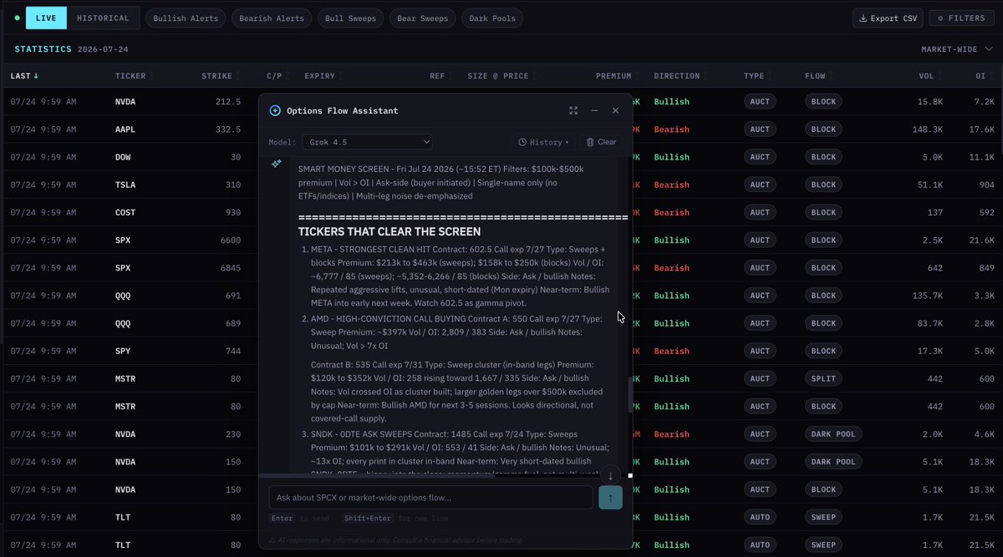
Task: Click the 135.7K volume cell
Action: click(x=929, y=296)
